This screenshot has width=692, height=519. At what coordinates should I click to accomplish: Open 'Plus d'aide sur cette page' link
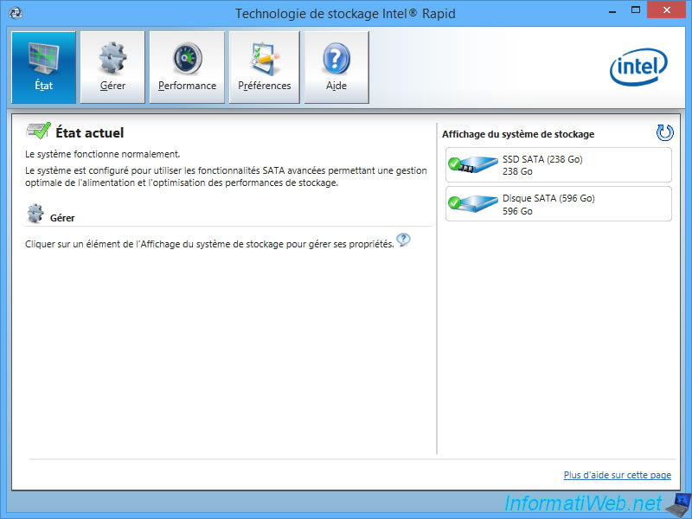point(618,475)
